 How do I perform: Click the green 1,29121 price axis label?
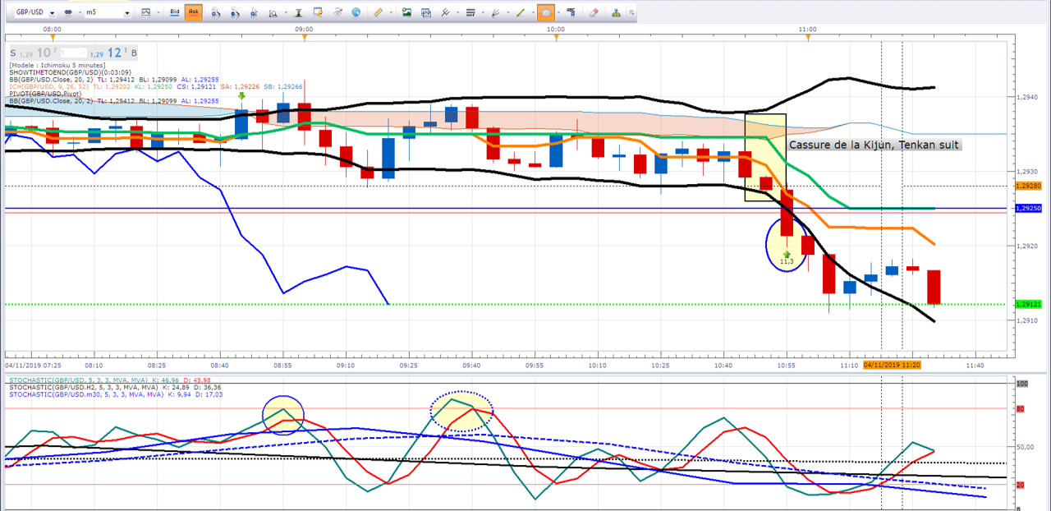pyautogui.click(x=1030, y=304)
